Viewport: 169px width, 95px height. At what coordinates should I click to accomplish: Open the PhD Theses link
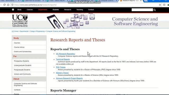61,67
